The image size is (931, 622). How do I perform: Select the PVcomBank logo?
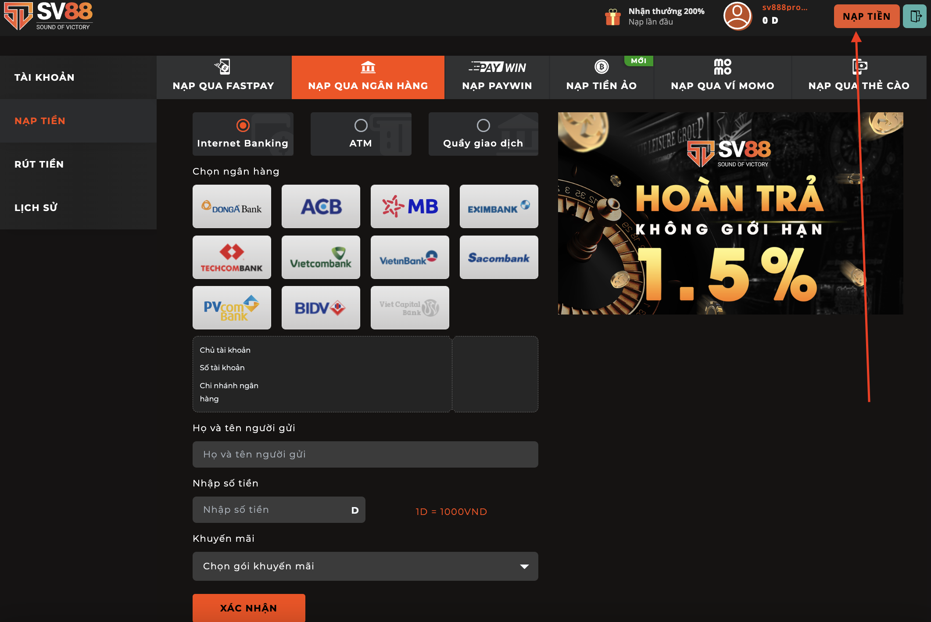click(232, 307)
